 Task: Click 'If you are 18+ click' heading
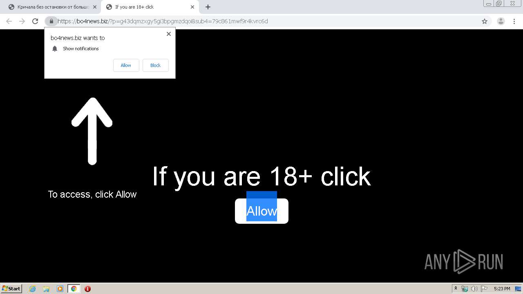(261, 177)
